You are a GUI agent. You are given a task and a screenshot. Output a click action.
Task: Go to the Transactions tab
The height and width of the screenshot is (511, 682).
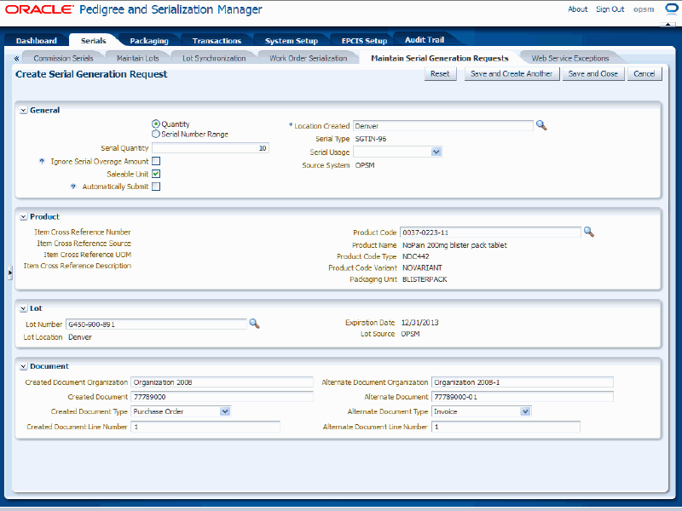point(217,40)
